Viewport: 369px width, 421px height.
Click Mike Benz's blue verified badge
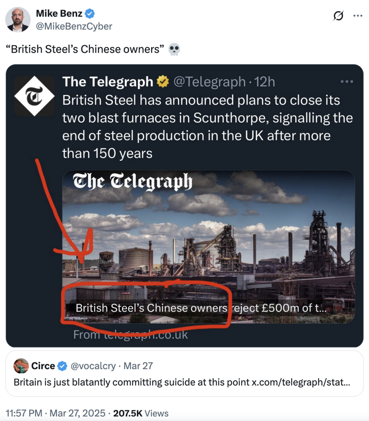(x=90, y=14)
